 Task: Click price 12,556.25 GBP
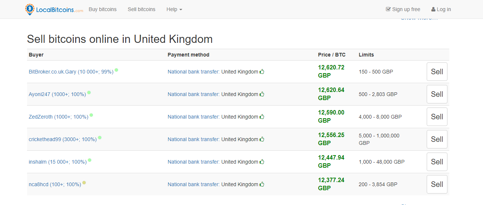click(331, 139)
